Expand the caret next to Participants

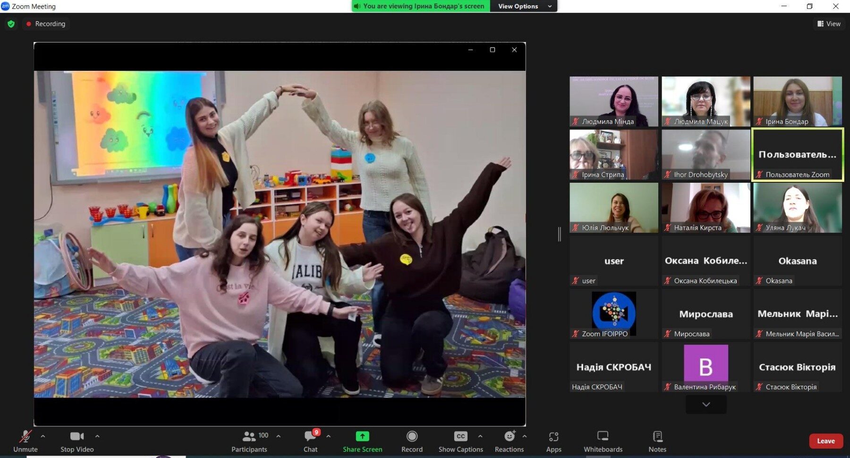[279, 436]
